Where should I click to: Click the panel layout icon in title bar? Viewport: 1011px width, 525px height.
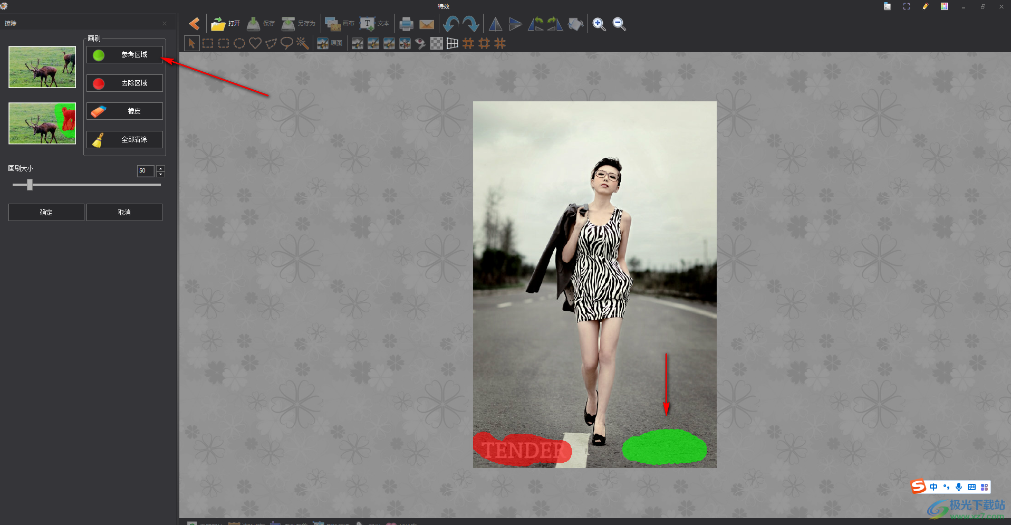[x=888, y=6]
